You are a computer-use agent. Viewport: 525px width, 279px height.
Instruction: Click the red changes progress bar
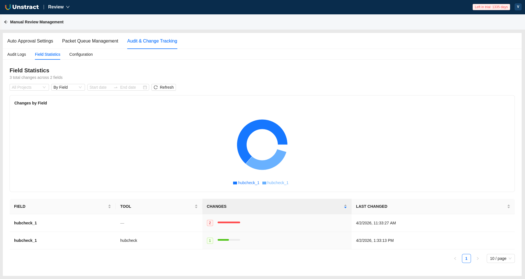pos(229,222)
